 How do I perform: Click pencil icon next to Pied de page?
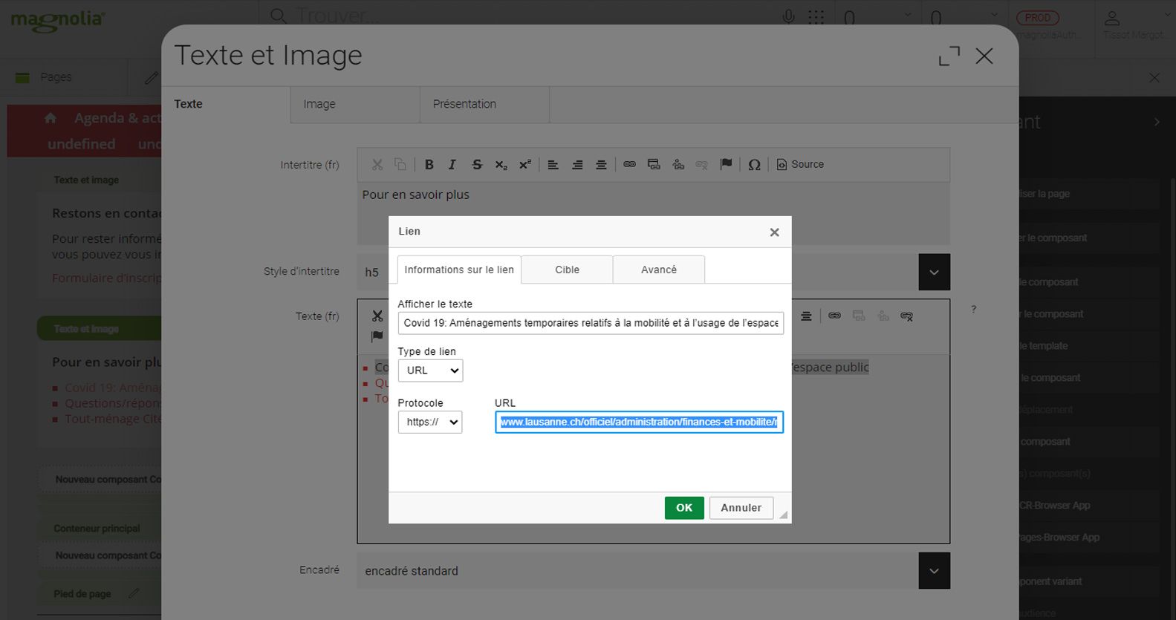tap(134, 593)
